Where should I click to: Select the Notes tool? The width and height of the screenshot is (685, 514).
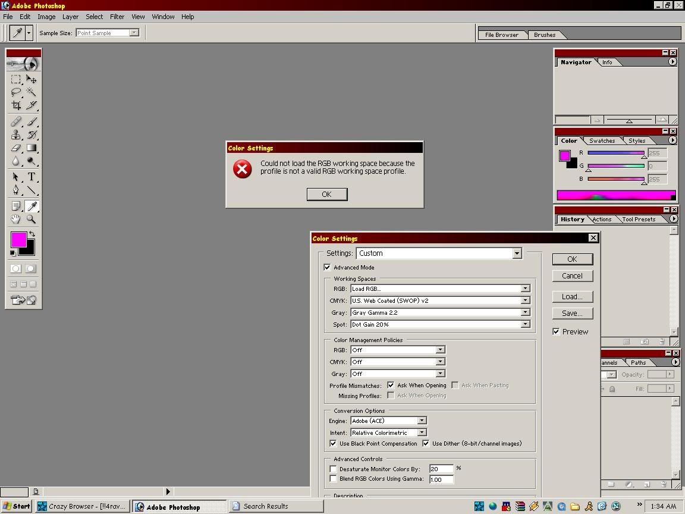(16, 206)
